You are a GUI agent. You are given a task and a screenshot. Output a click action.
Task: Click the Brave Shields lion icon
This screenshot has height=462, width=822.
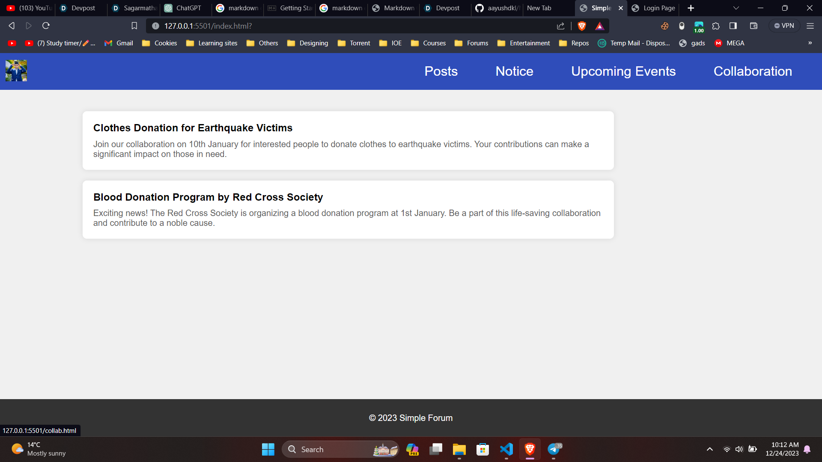click(581, 26)
